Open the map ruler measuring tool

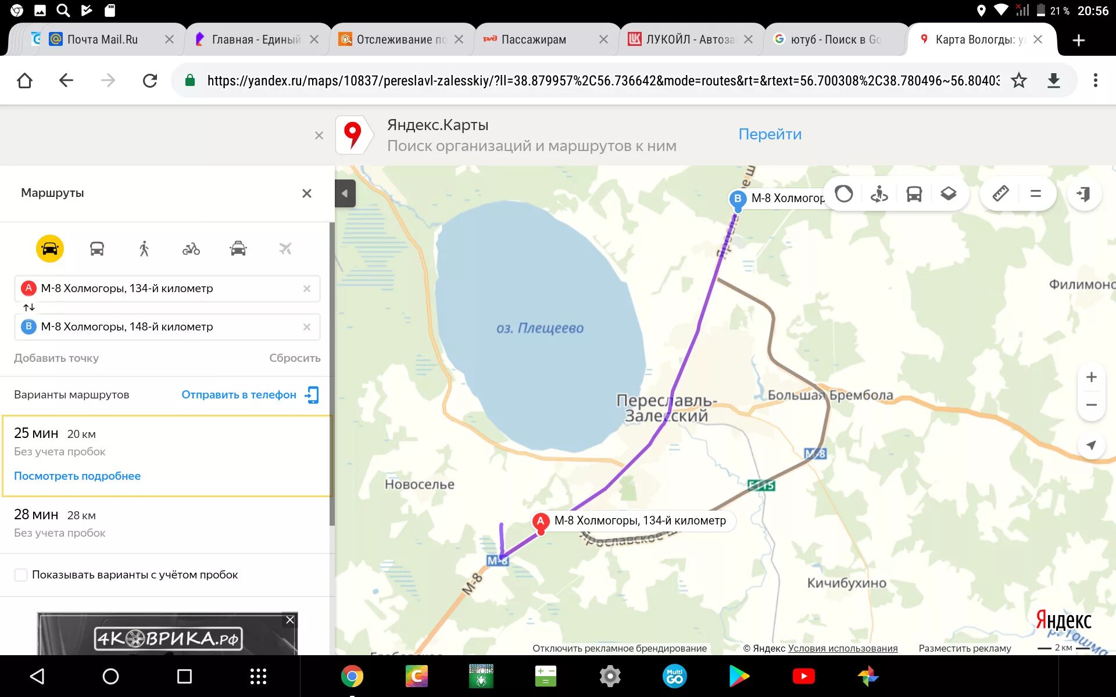[x=1000, y=193]
